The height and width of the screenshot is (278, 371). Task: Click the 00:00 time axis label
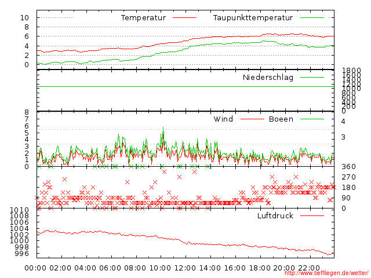coord(36,268)
